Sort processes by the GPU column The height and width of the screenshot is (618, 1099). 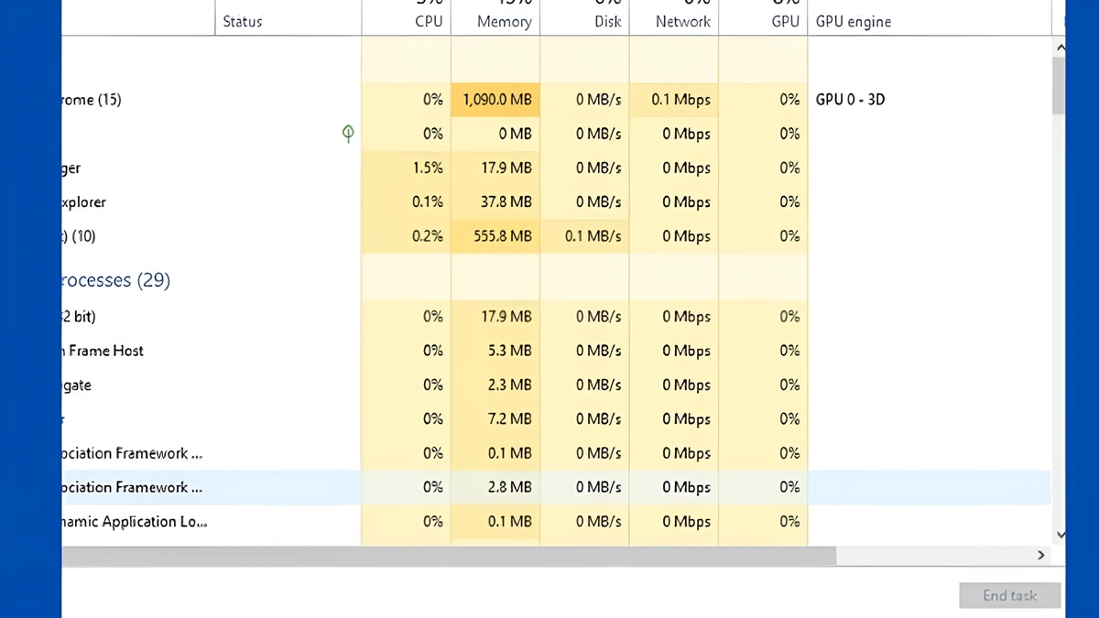(761, 21)
